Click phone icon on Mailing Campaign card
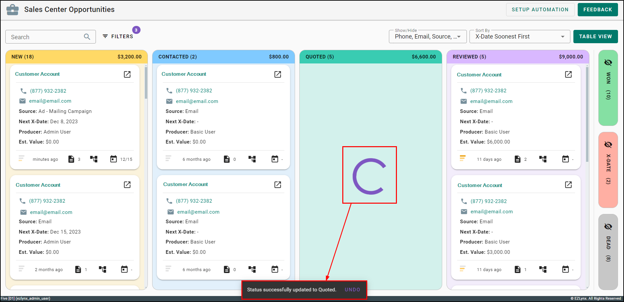The image size is (624, 302). (x=23, y=91)
